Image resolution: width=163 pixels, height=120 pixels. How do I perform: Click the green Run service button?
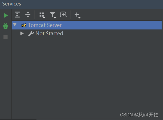[6, 15]
